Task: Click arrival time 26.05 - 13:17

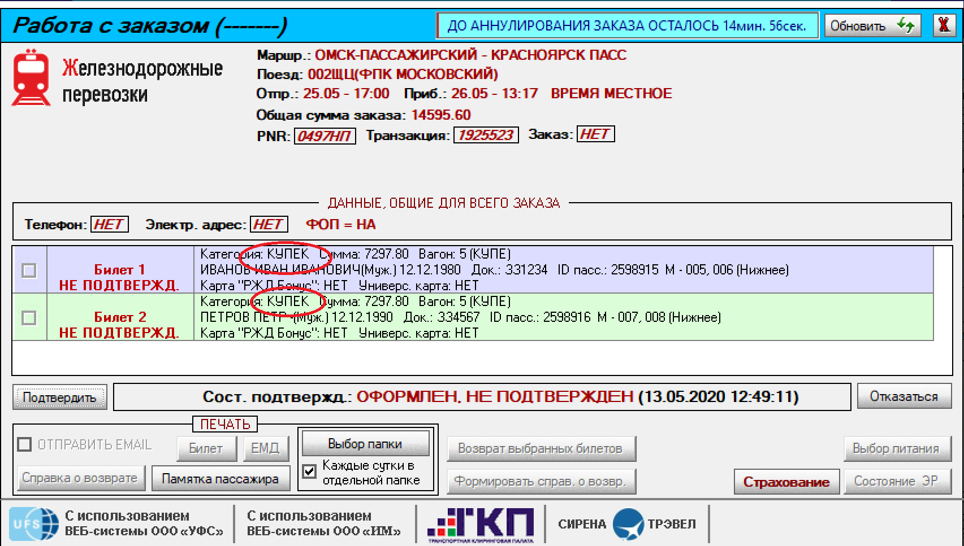Action: (x=495, y=94)
